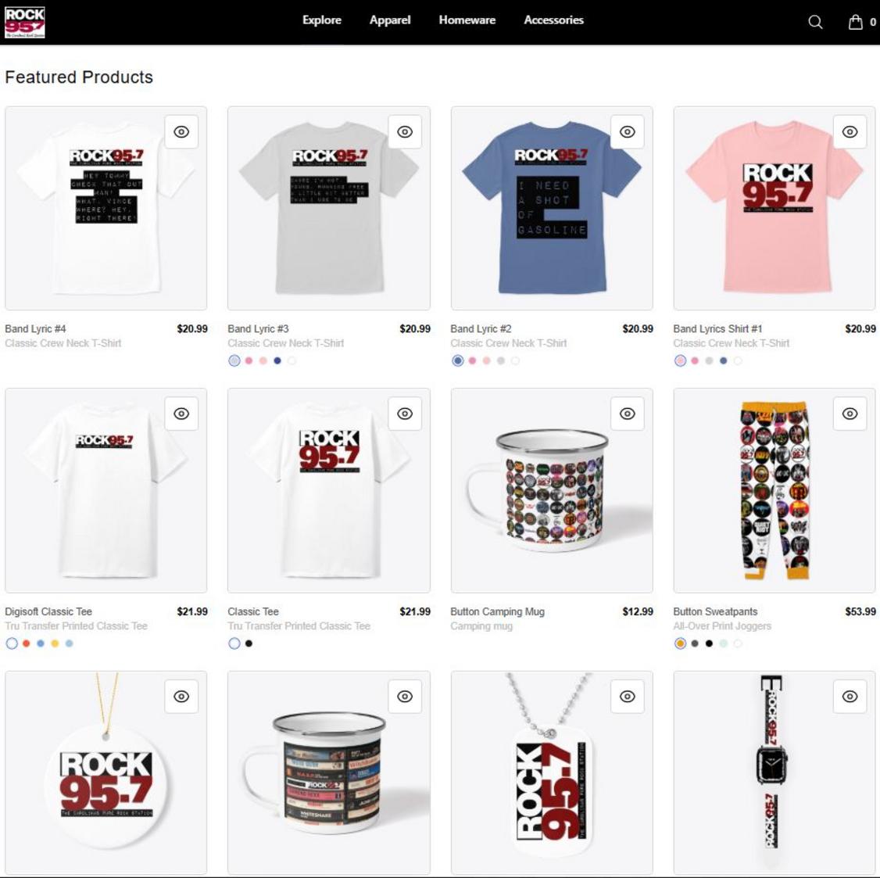
Task: Quick view eye icon on Button Camping Mug
Action: (628, 414)
